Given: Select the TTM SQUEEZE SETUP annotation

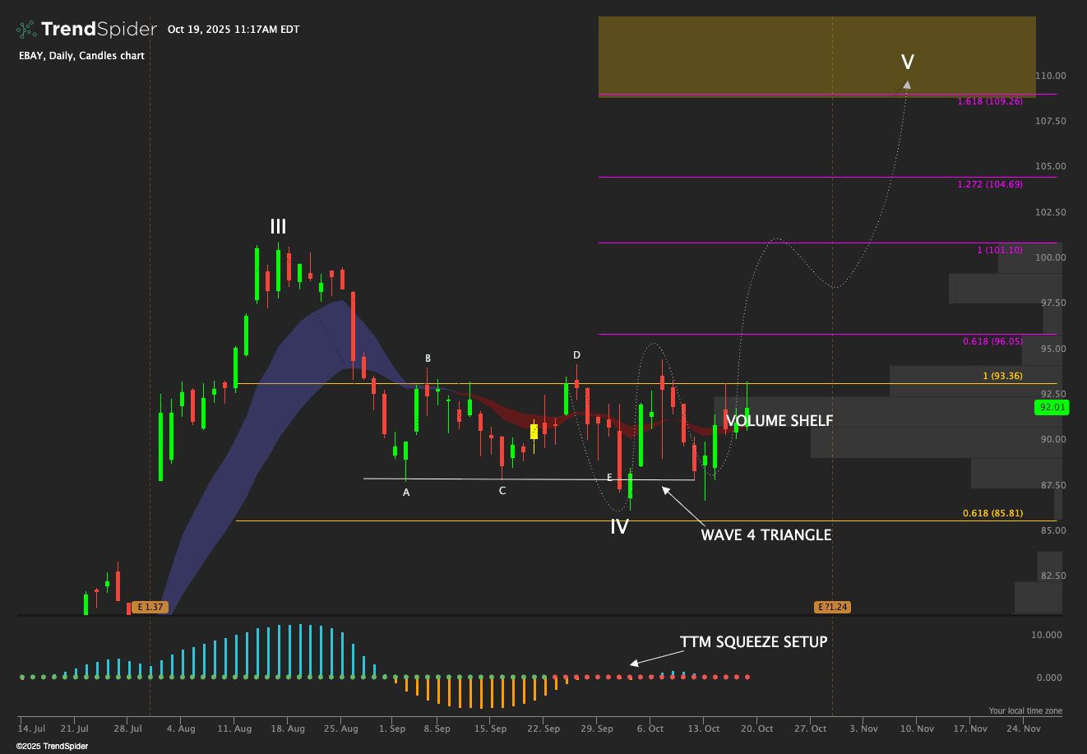Looking at the screenshot, I should (x=754, y=641).
